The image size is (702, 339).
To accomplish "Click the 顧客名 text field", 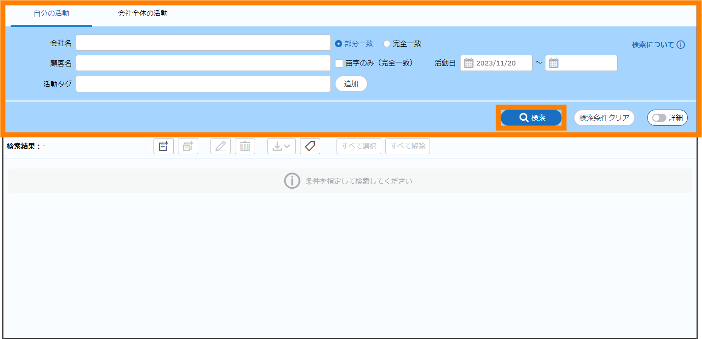I will [x=203, y=63].
